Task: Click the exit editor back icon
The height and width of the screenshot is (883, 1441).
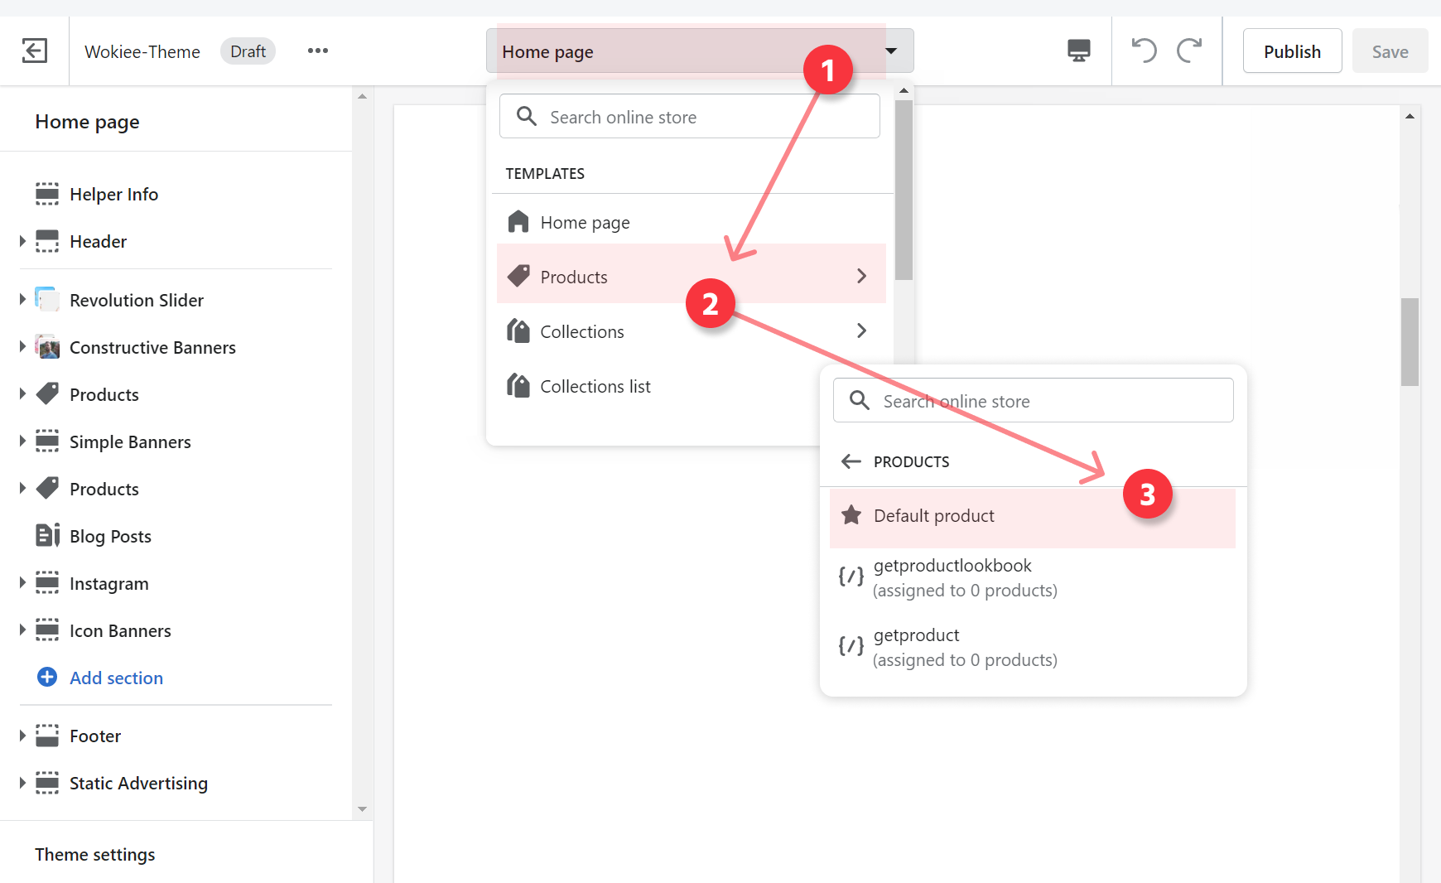Action: (34, 51)
